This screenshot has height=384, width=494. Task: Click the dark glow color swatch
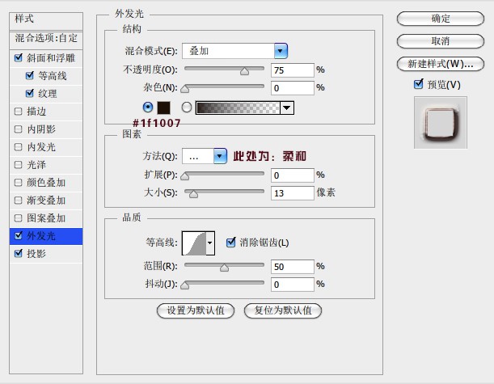click(x=164, y=108)
